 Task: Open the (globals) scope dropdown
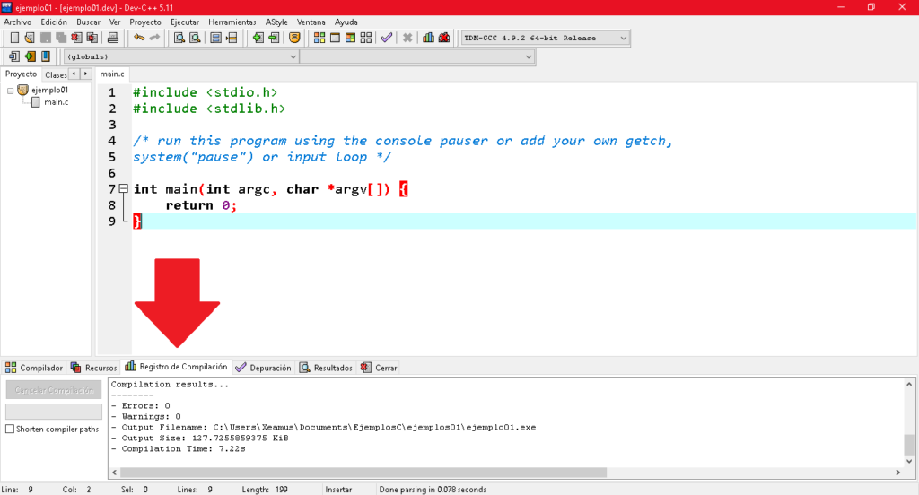click(293, 56)
